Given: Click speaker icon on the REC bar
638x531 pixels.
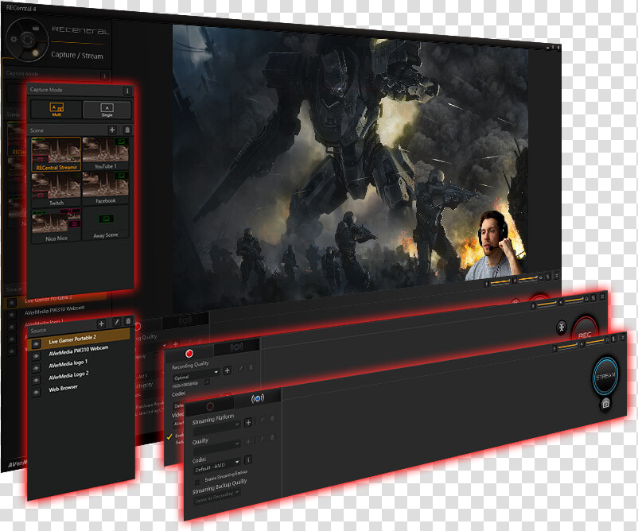Looking at the screenshot, I should [x=561, y=302].
